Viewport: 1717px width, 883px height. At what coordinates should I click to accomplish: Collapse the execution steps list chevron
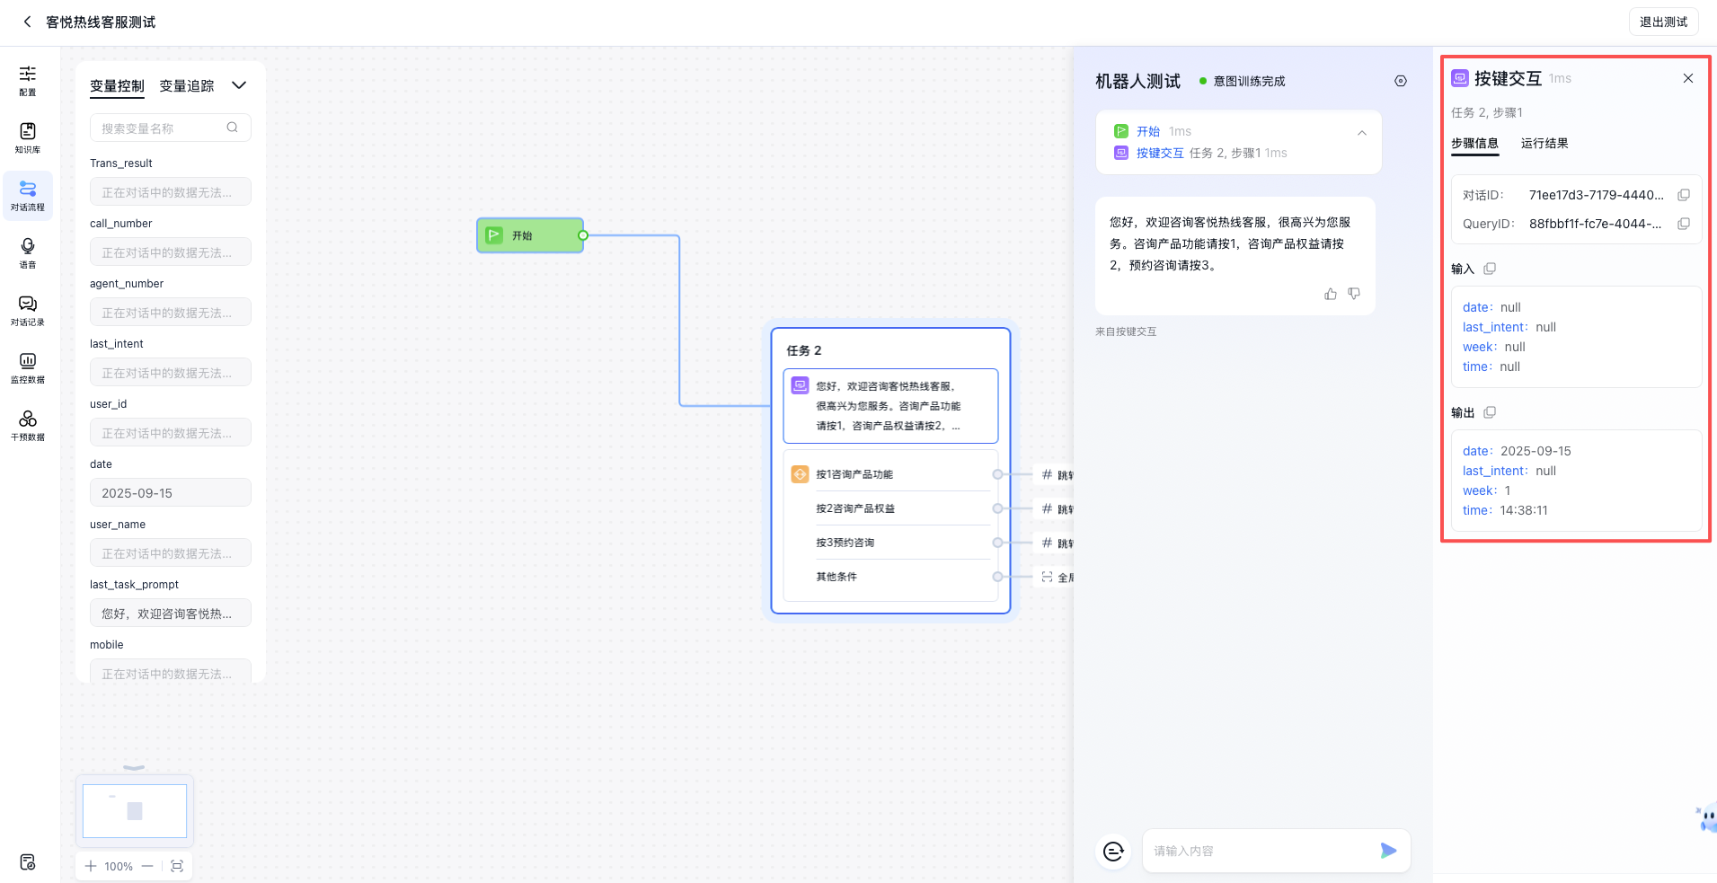[1362, 133]
